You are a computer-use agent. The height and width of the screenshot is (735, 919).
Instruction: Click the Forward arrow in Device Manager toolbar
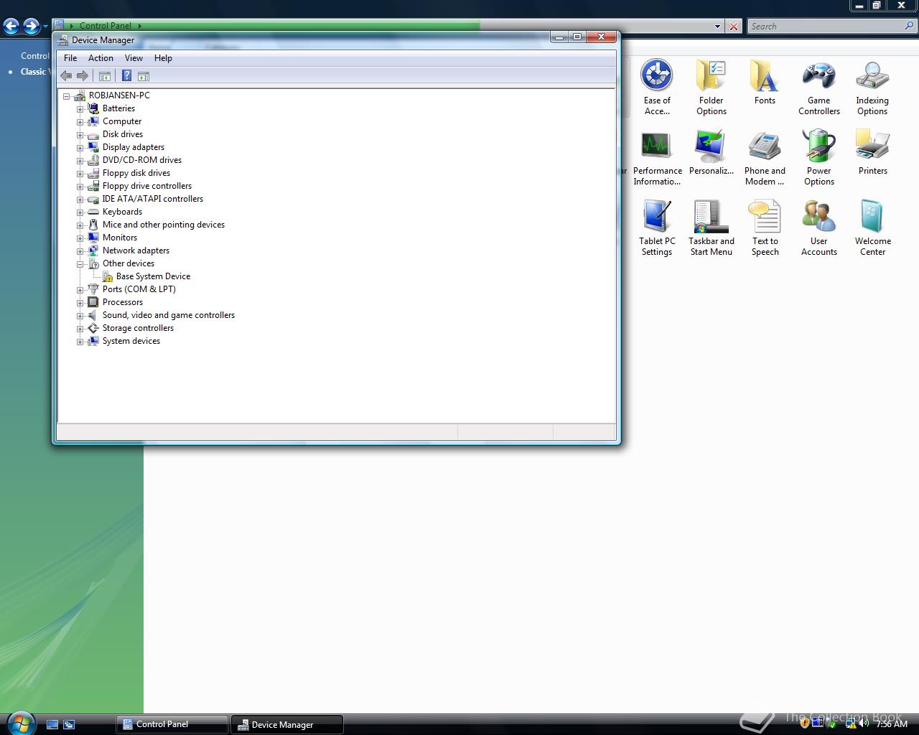tap(83, 76)
